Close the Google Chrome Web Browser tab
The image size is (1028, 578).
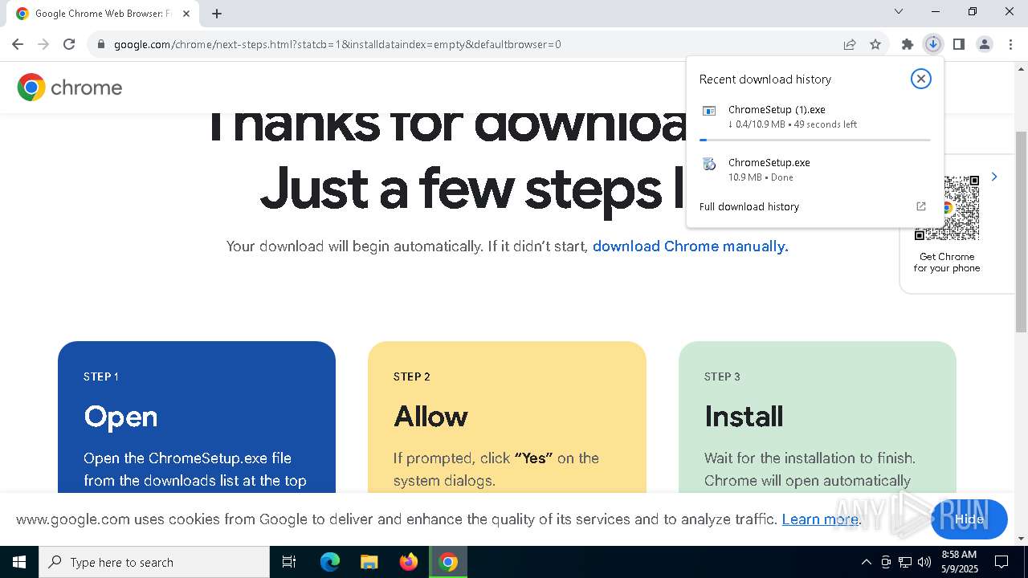coord(186,14)
